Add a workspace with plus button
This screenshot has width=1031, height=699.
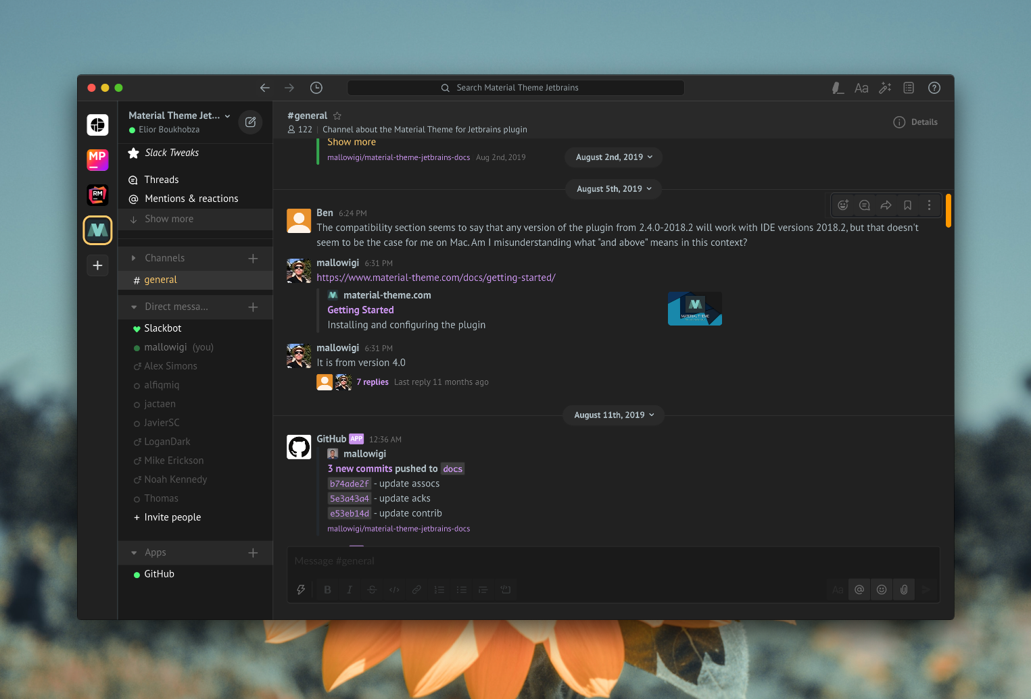97,265
